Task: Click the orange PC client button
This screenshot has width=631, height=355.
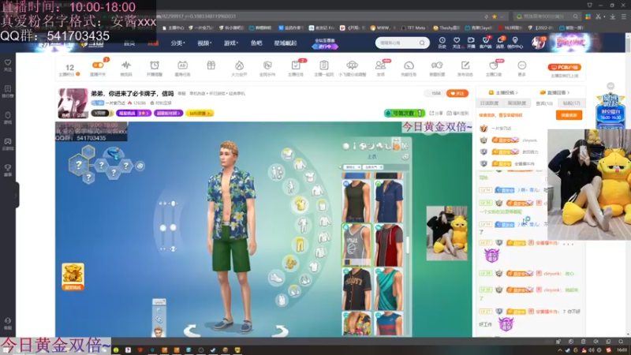Action: 564,67
